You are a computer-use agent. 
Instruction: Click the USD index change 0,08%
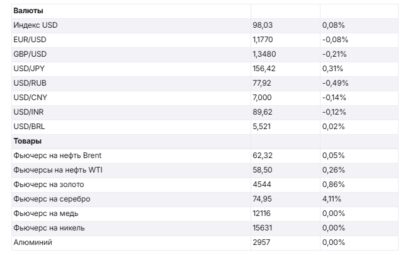(332, 25)
